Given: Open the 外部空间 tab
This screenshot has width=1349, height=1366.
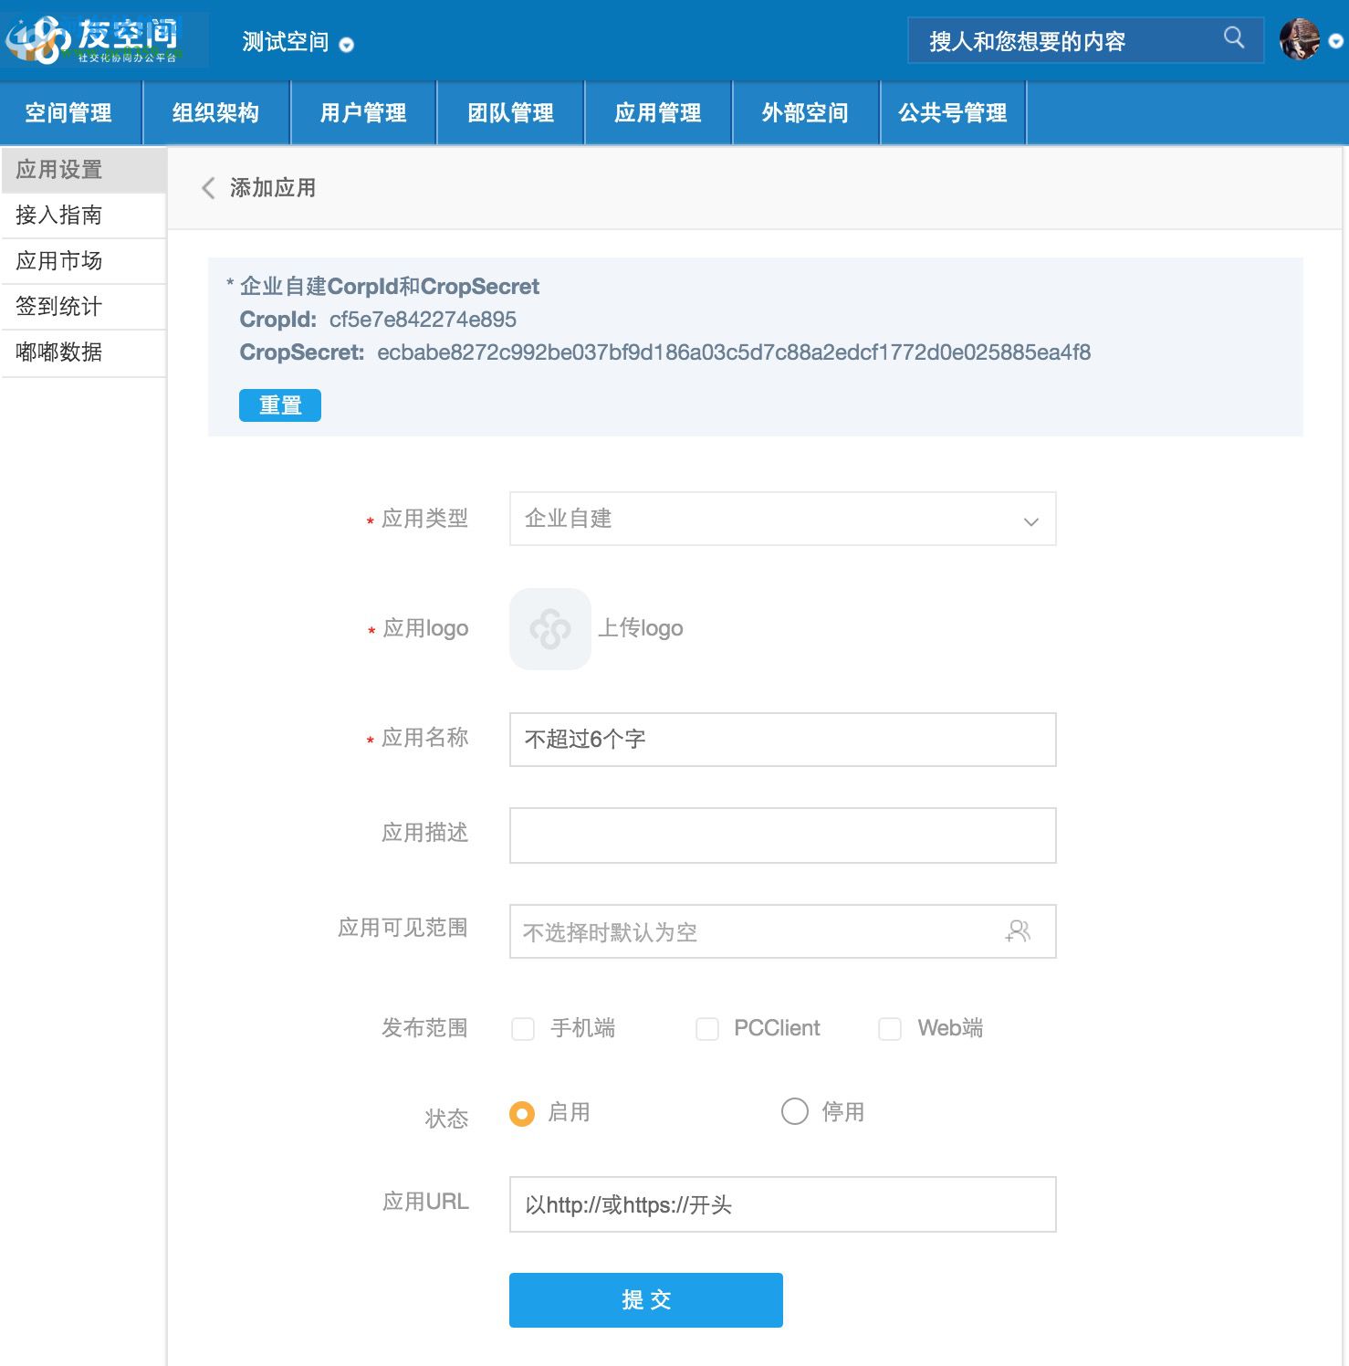Looking at the screenshot, I should coord(805,113).
